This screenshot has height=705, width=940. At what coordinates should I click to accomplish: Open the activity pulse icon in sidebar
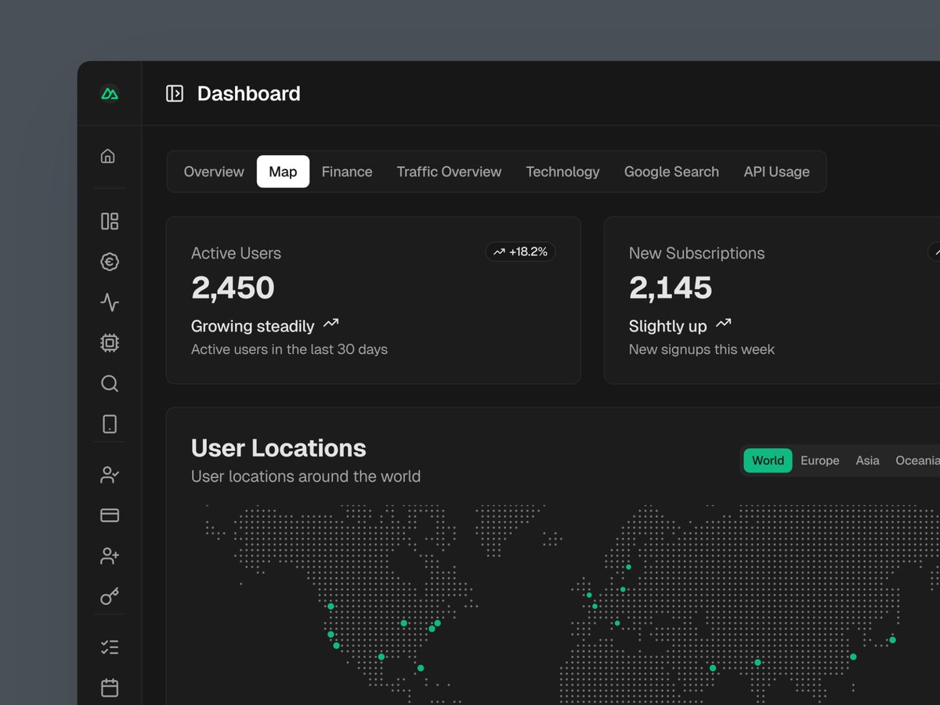coord(110,302)
